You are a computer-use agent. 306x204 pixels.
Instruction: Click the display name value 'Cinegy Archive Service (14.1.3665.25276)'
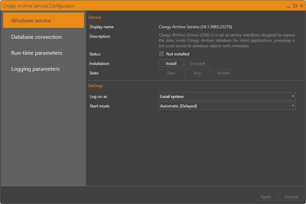tap(195, 27)
